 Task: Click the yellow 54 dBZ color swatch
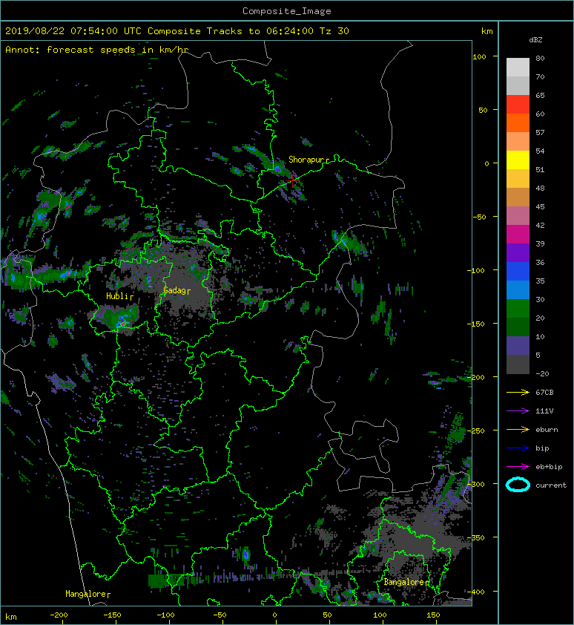tap(518, 160)
